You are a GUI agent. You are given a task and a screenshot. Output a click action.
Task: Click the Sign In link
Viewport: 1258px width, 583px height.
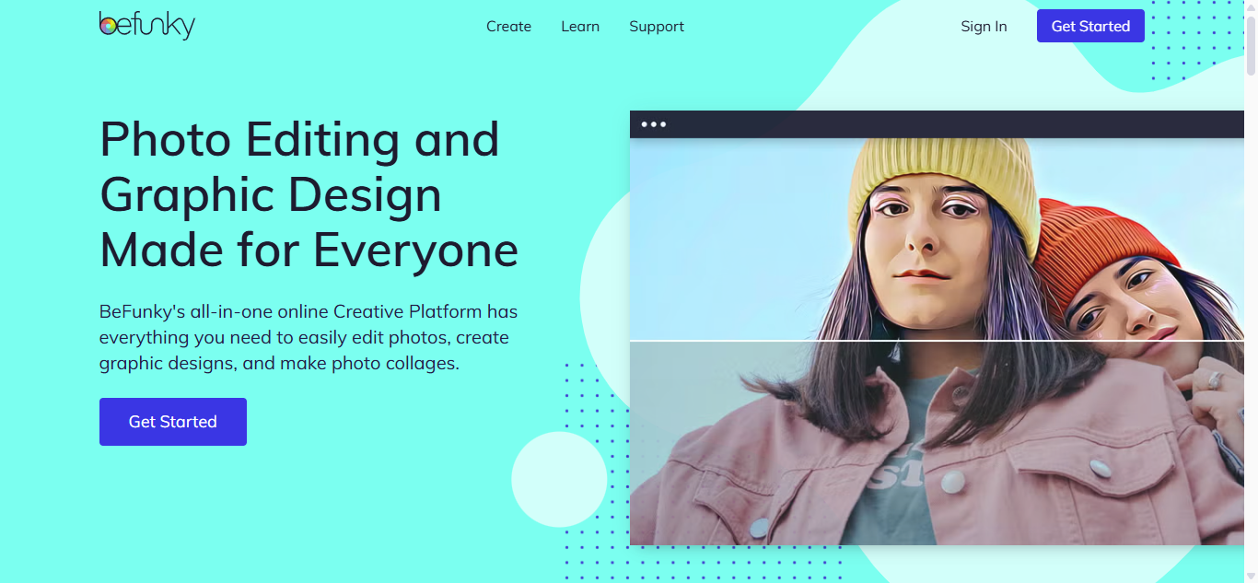pos(984,26)
